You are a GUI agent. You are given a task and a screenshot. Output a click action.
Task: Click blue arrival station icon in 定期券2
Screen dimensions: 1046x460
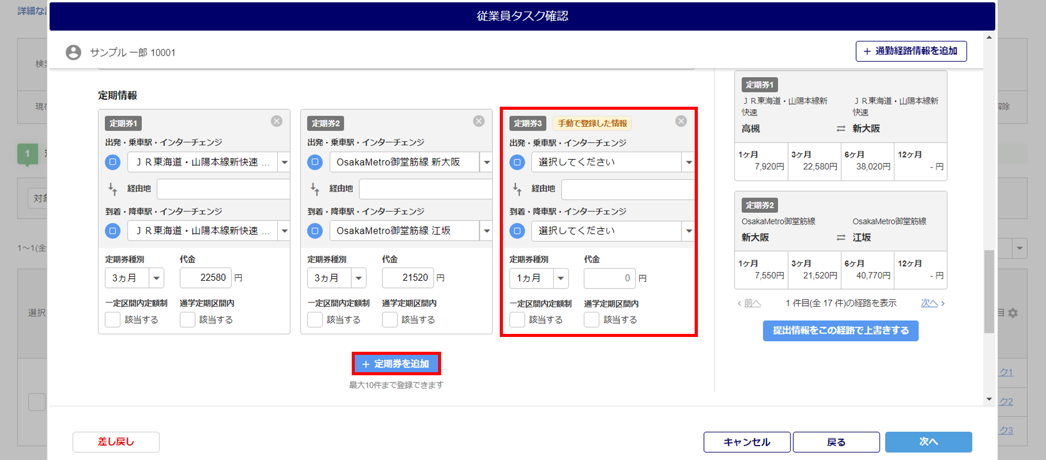click(315, 231)
